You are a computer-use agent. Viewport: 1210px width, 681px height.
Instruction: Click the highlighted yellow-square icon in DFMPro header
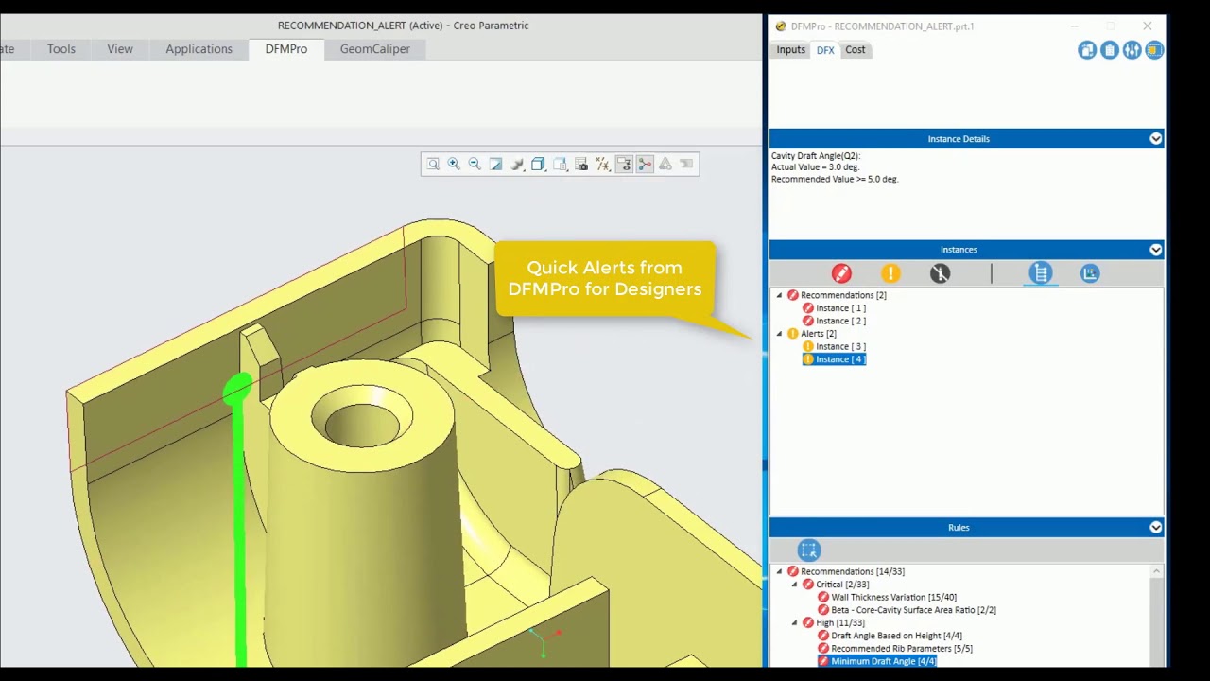pos(1154,50)
